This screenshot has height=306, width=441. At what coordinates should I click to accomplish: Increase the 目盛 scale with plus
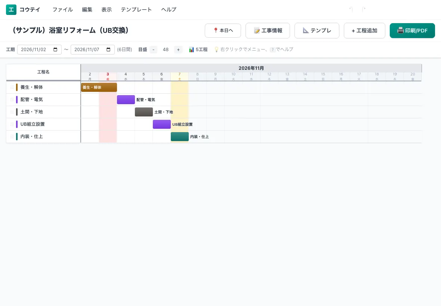pos(178,49)
